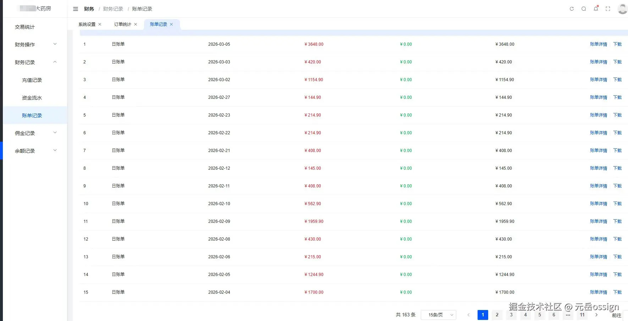Open the notifications bell icon
628x321 pixels.
click(596, 9)
